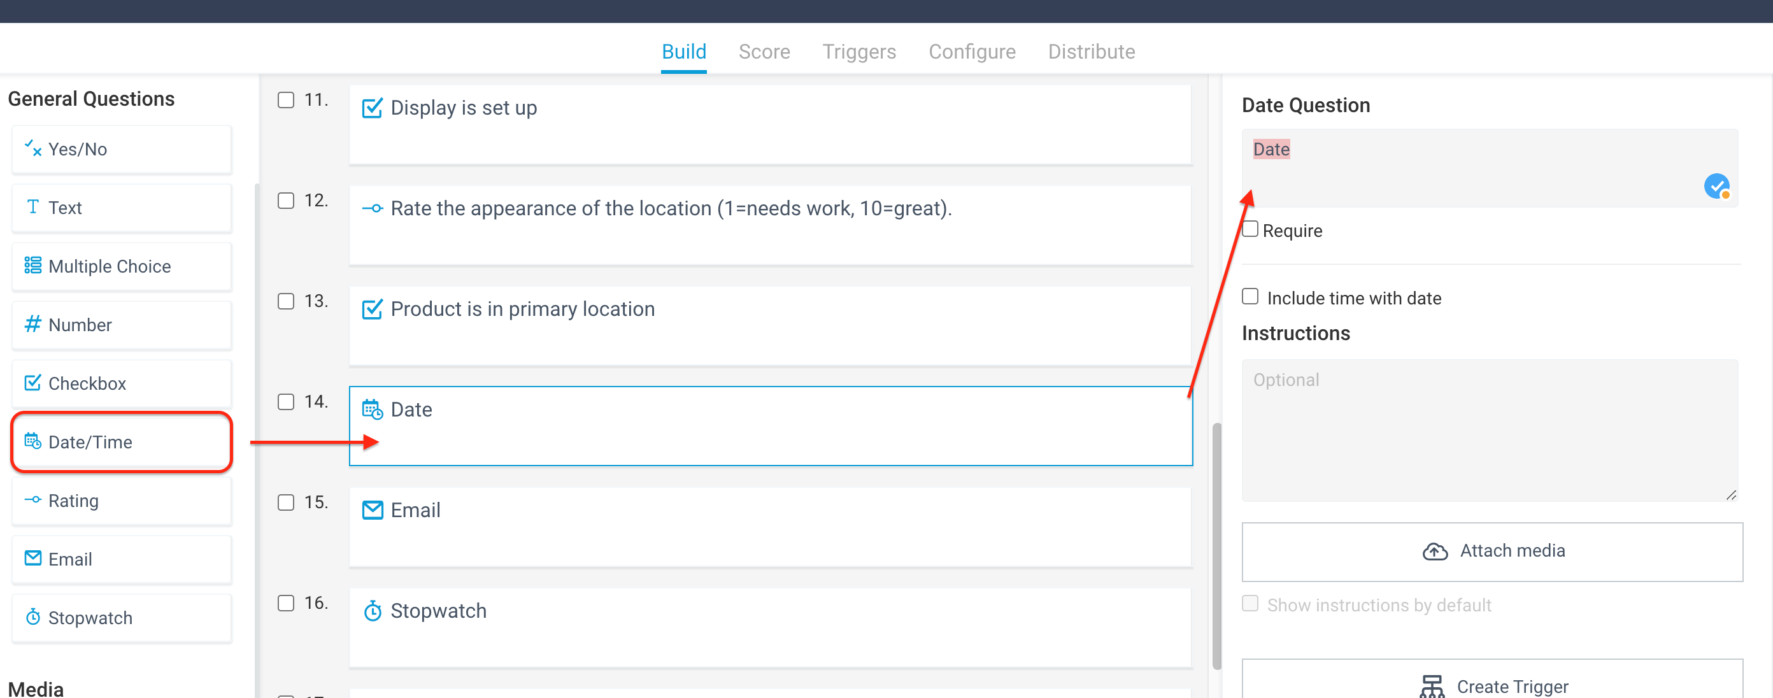Toggle Include time with date
The height and width of the screenshot is (698, 1773).
click(x=1250, y=297)
